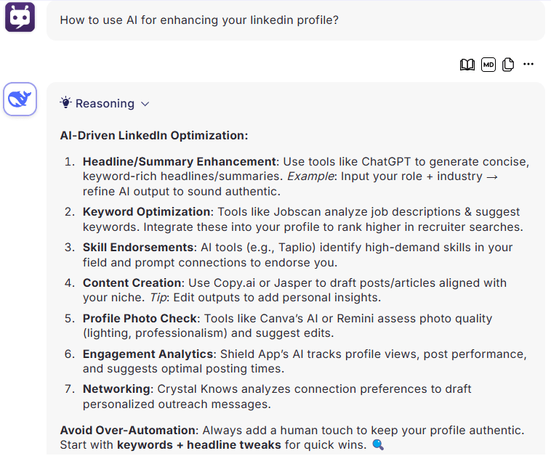Viewport: 551px width, 456px height.
Task: Click the Networking list item title
Action: click(116, 389)
